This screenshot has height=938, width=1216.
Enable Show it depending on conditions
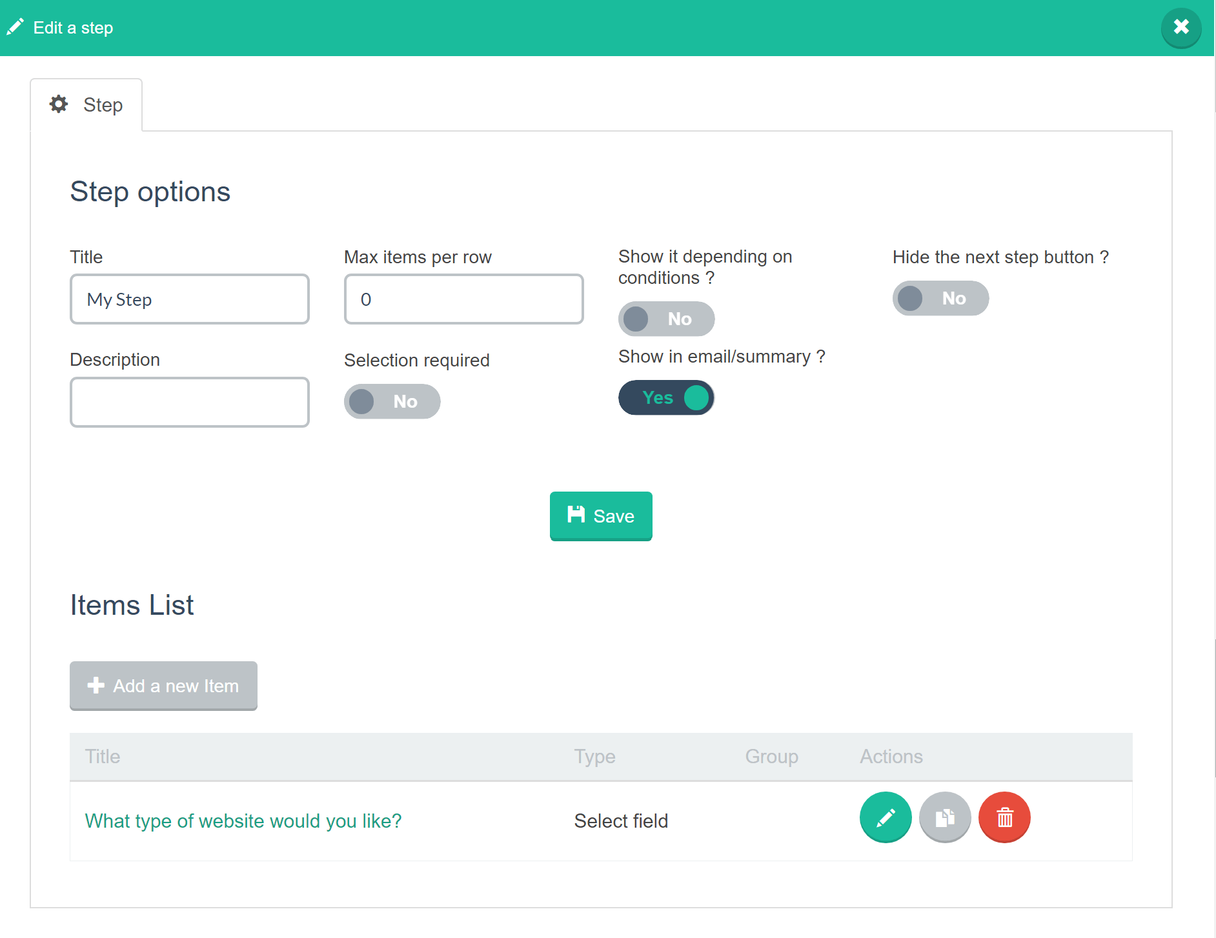[667, 319]
